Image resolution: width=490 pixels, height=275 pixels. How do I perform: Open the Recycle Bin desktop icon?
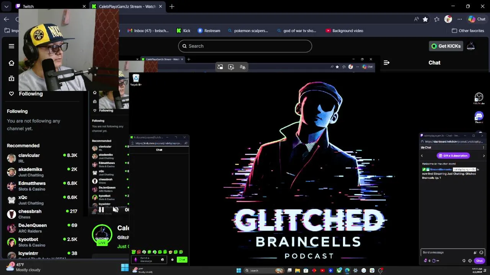coord(136,80)
